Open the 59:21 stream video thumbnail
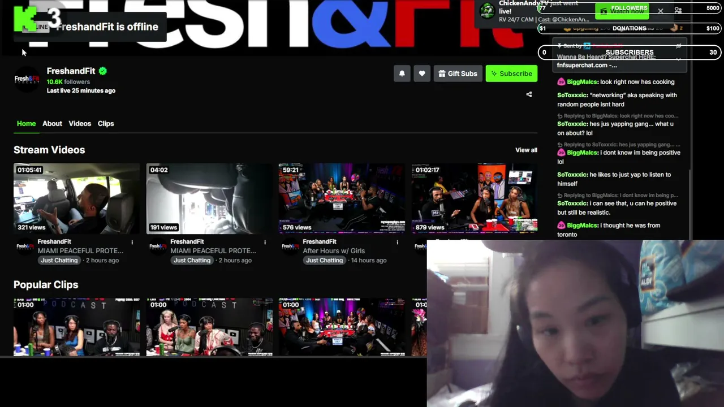Image resolution: width=724 pixels, height=407 pixels. (x=342, y=198)
